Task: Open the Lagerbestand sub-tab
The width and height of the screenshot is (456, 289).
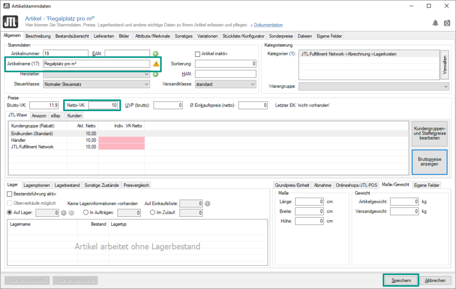Action: point(67,185)
